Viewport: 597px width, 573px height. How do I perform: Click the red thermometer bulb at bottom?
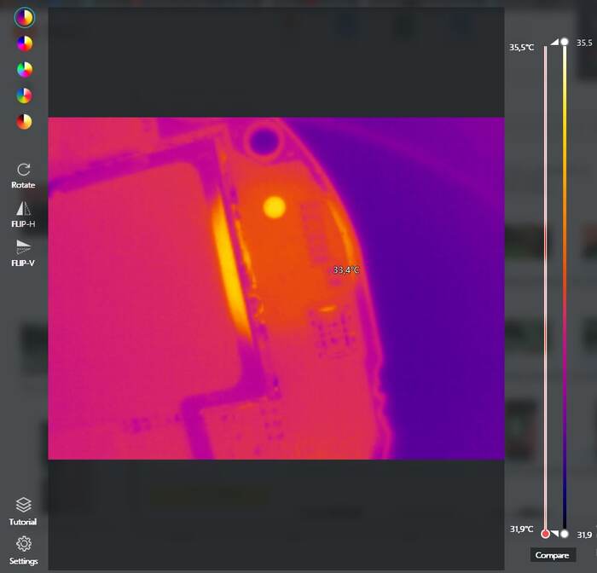545,533
